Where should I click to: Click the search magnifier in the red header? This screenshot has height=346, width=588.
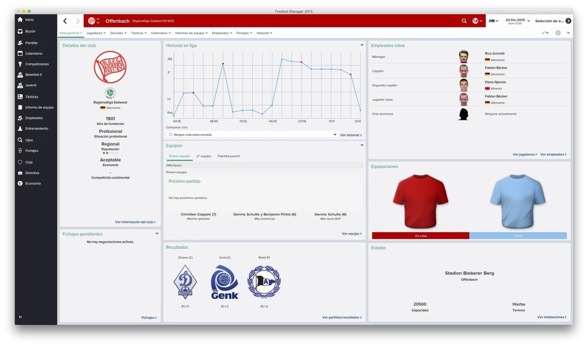464,21
